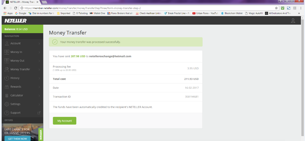Open History in the navigation
Viewport: 305px width, 141px height.
22,78
